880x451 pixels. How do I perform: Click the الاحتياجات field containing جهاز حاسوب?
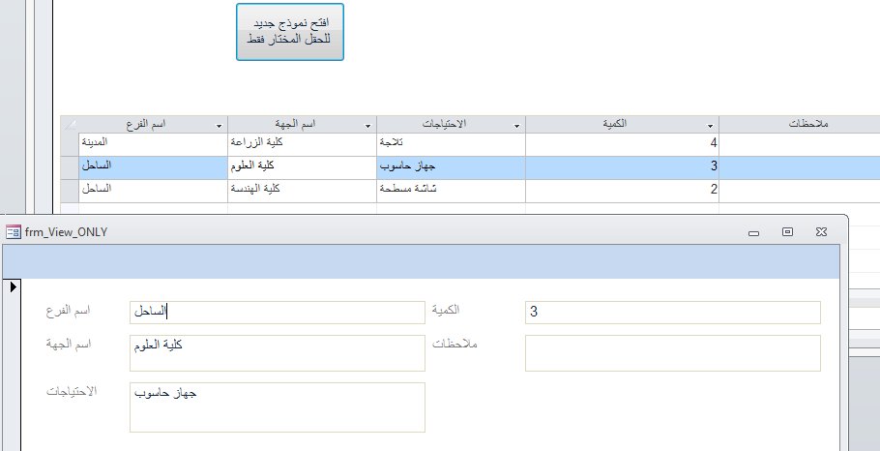coord(278,407)
